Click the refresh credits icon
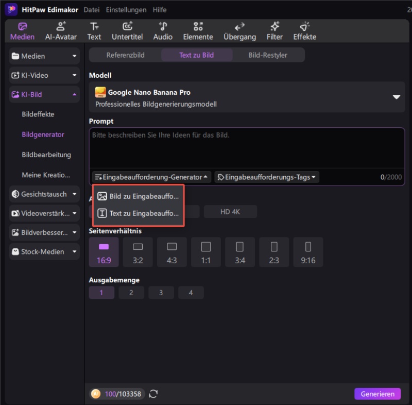 153,394
